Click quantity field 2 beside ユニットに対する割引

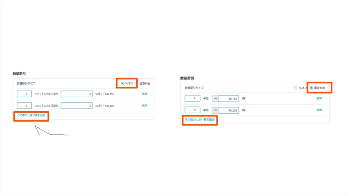tap(24, 94)
